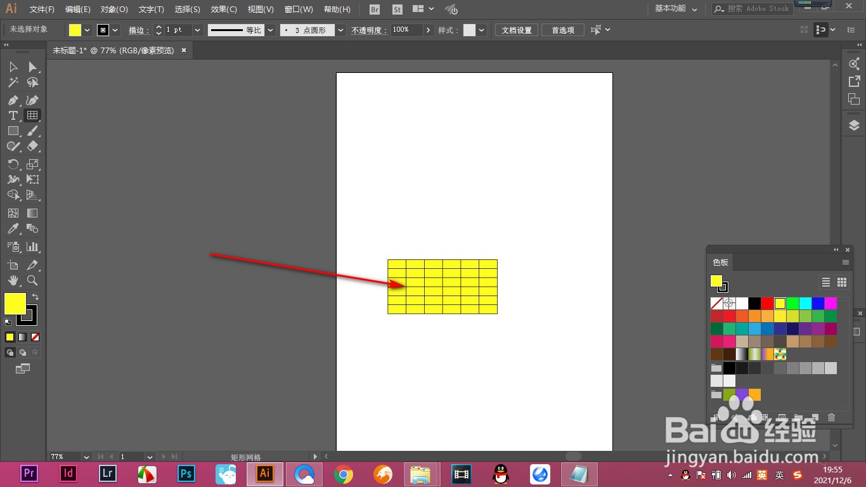
Task: Select the Shaper tool
Action: [x=13, y=146]
